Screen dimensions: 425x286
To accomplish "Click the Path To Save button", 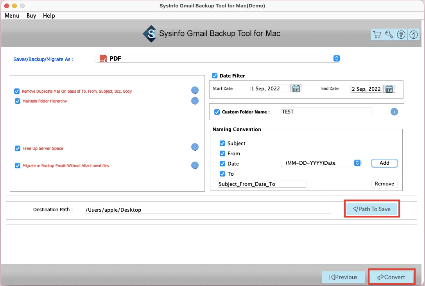I will tap(372, 209).
